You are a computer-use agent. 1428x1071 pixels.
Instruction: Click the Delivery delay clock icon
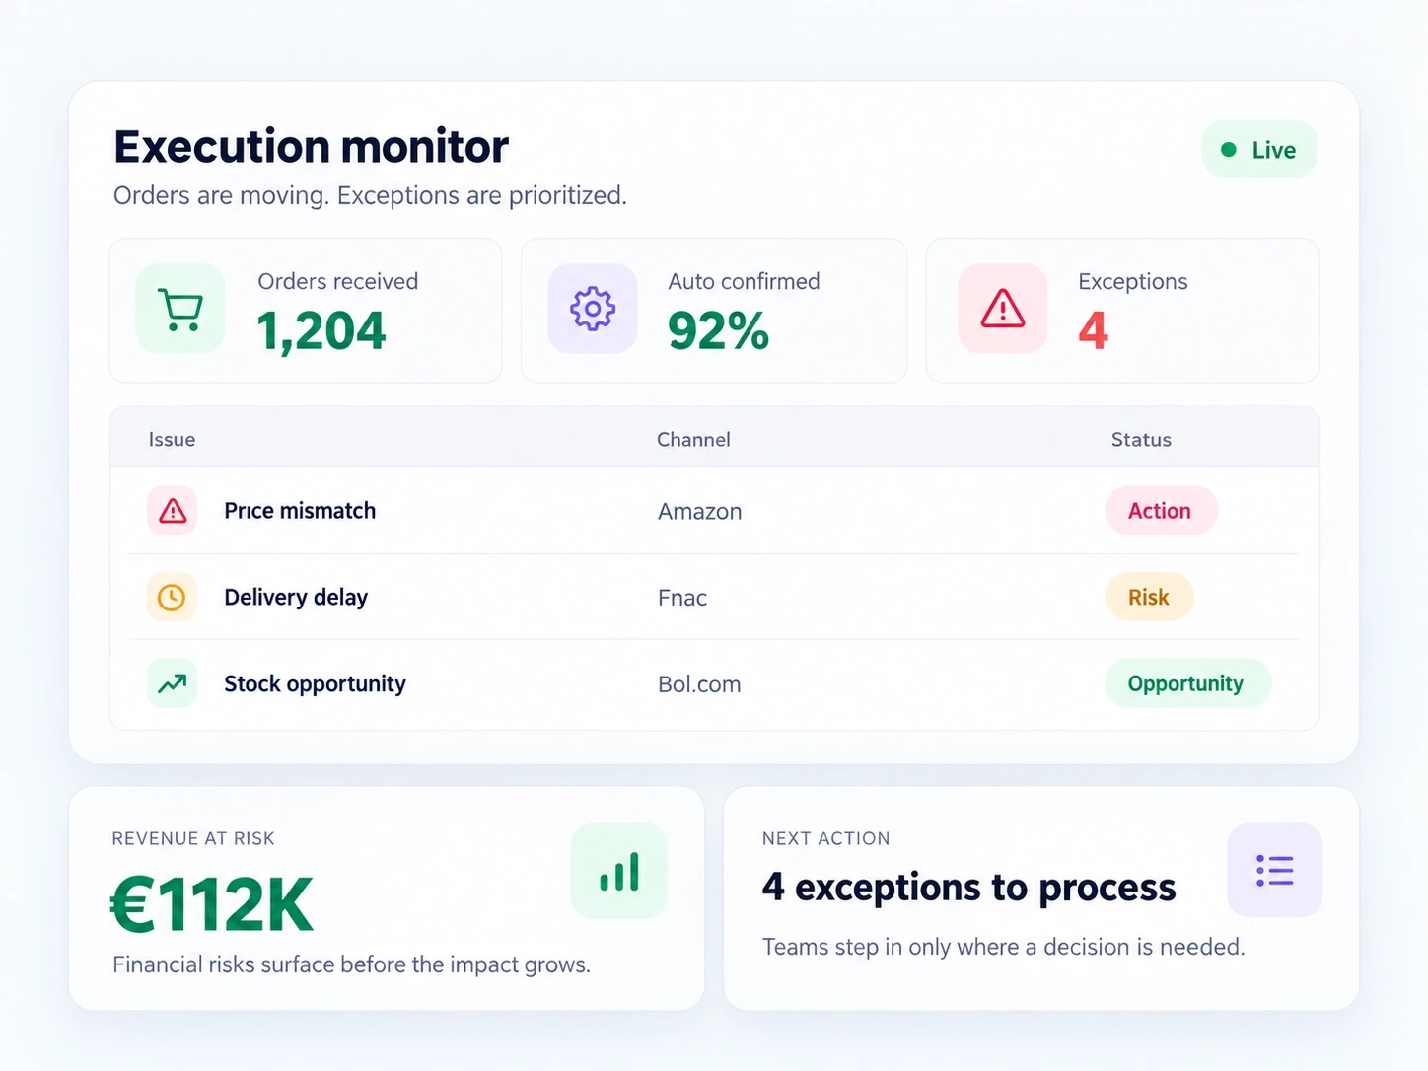tap(173, 598)
